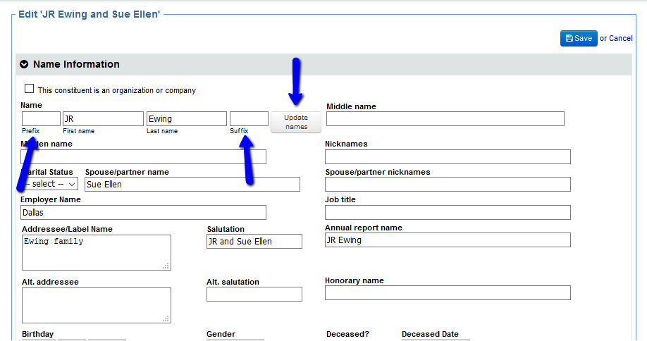The width and height of the screenshot is (647, 341).
Task: Click the Job title input field
Action: click(x=448, y=212)
